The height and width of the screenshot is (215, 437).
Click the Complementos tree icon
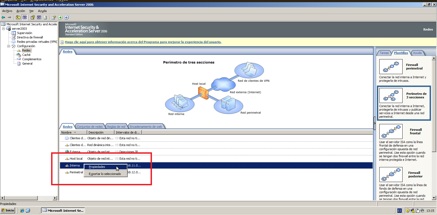tap(19, 59)
